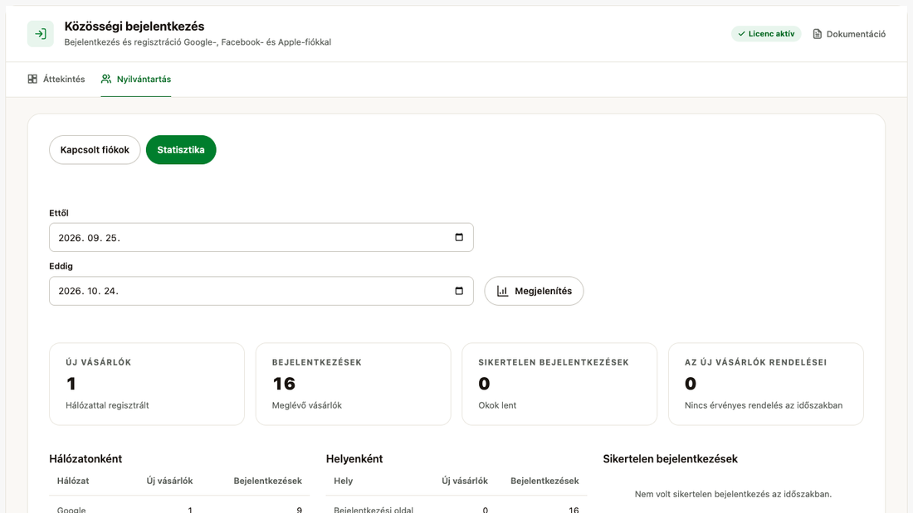Click the Meglévő vásárlók caption
This screenshot has width=913, height=513.
point(307,405)
